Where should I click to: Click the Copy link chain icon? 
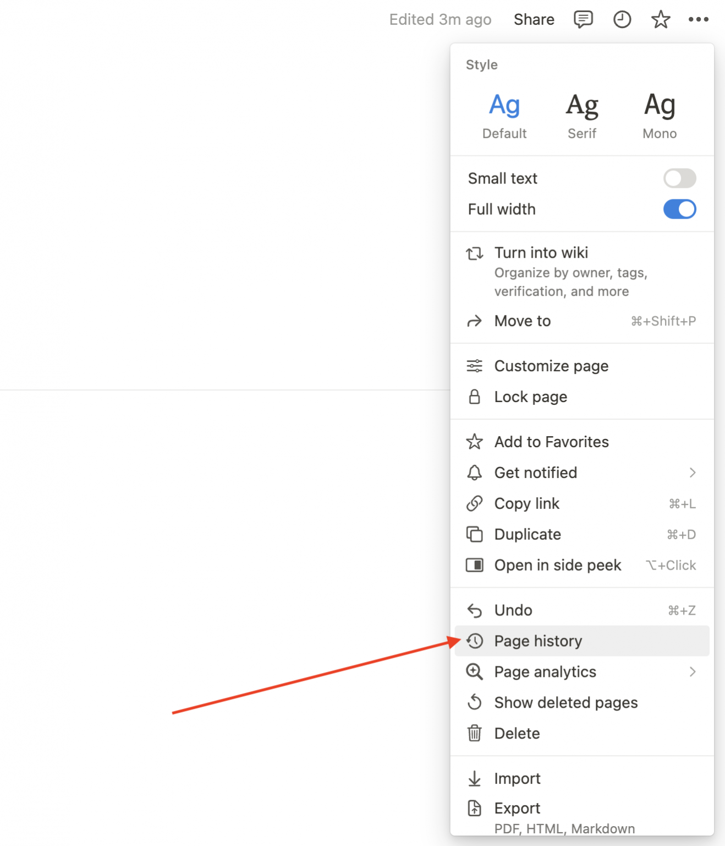(x=475, y=503)
